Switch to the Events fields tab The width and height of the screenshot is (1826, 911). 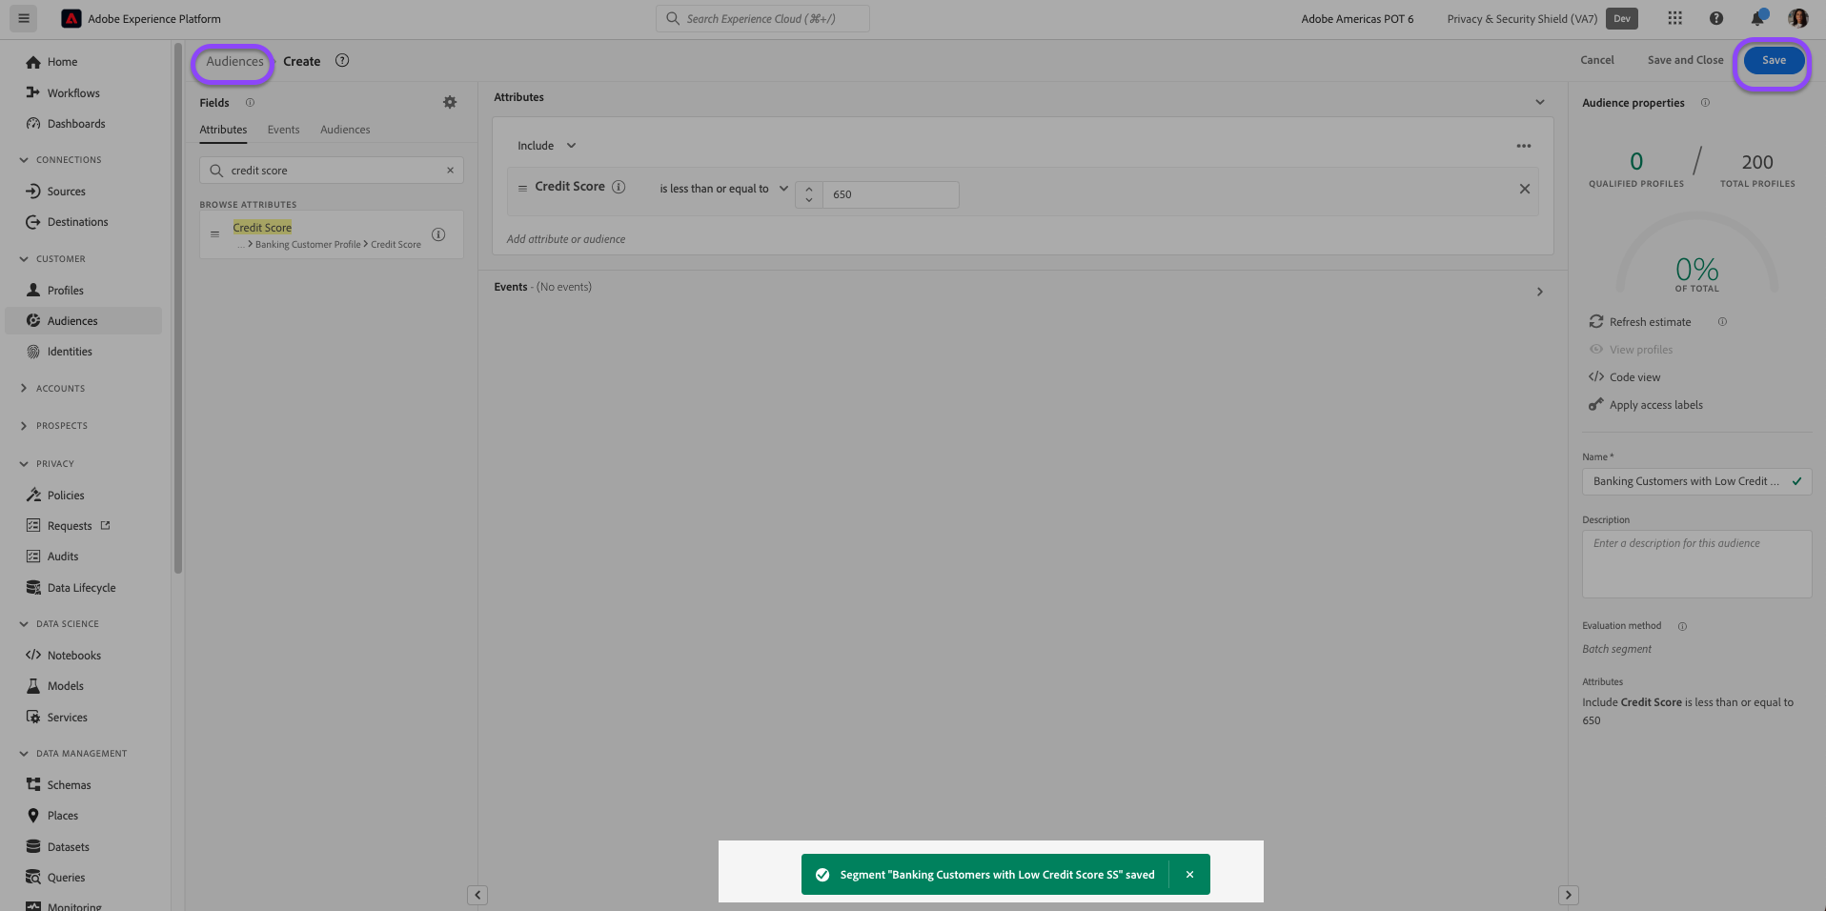click(283, 130)
